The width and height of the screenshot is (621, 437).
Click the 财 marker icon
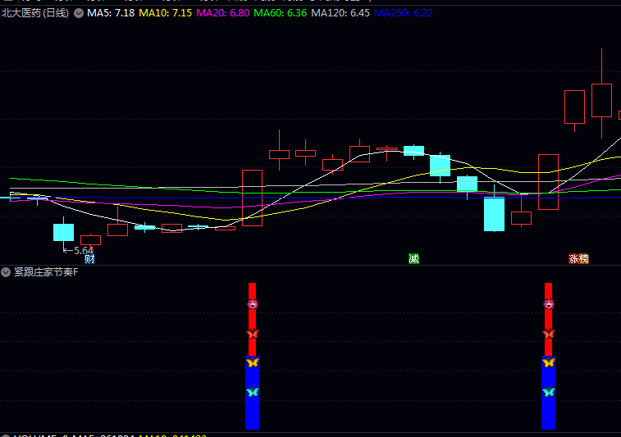coord(90,259)
